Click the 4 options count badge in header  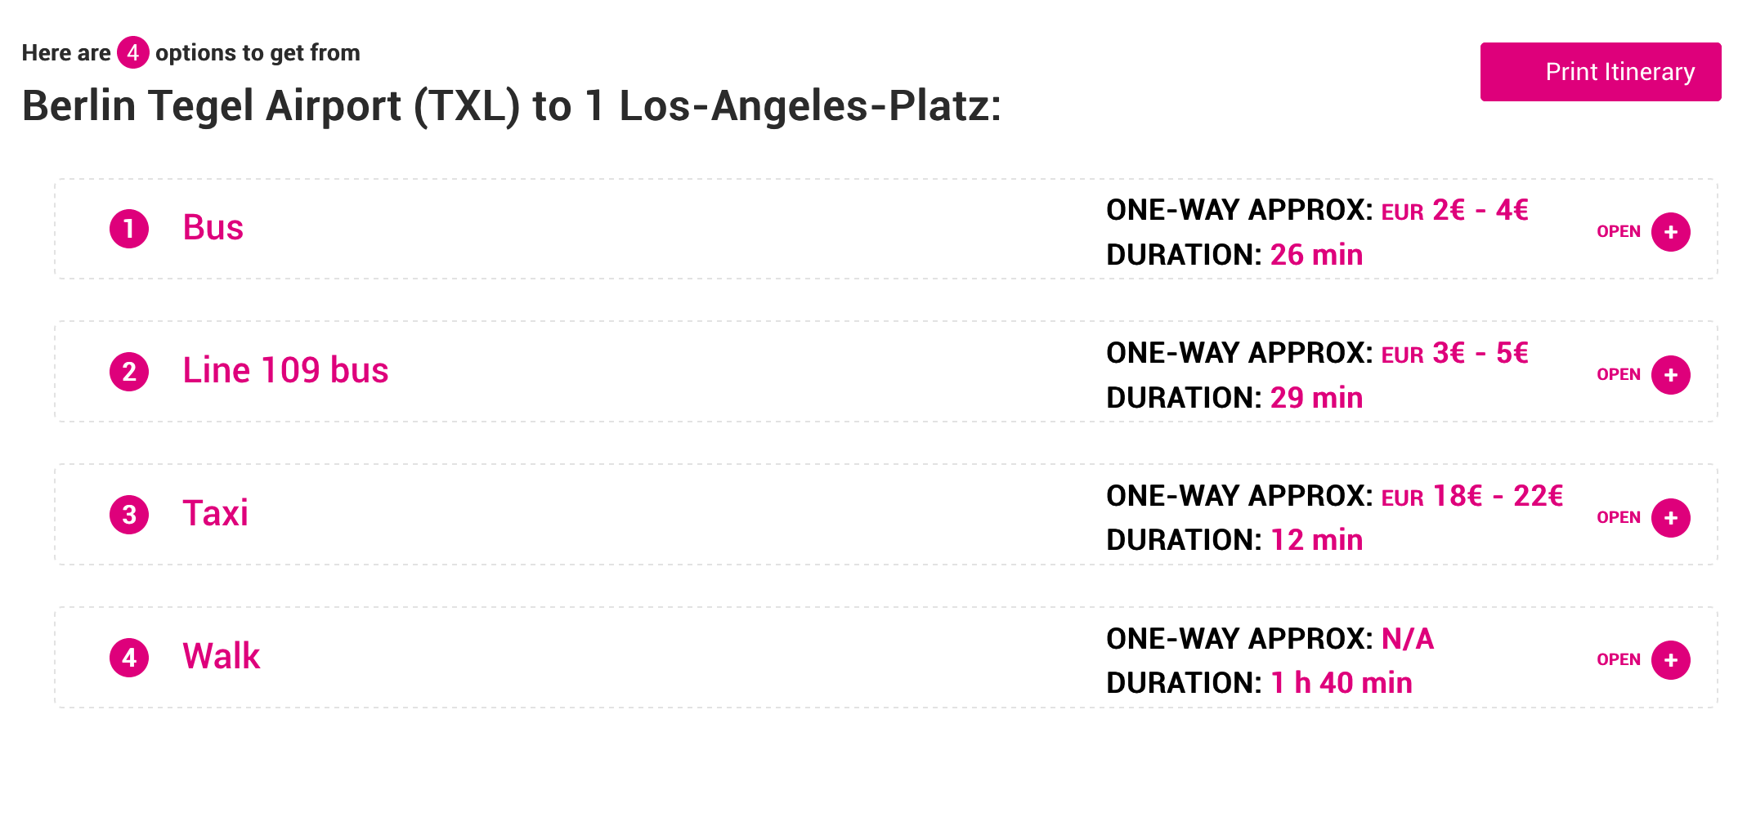[133, 52]
